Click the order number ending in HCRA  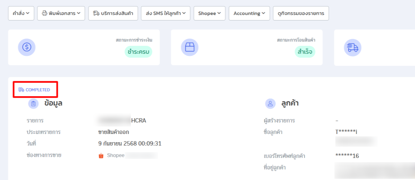tap(122, 120)
